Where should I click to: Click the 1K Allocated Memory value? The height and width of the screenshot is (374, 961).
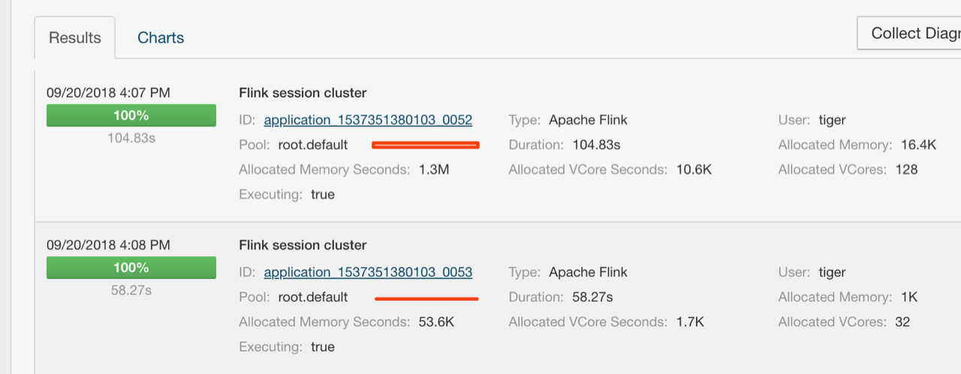tap(909, 297)
